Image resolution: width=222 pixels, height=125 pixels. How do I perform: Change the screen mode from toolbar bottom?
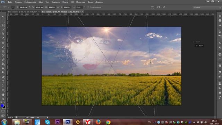tap(3, 116)
